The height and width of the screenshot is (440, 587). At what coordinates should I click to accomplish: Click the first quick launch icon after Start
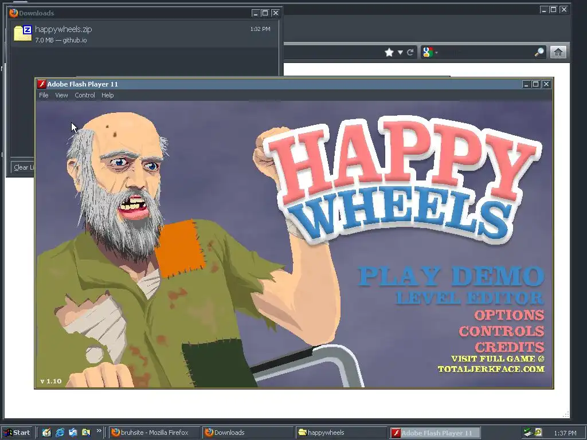tap(46, 433)
